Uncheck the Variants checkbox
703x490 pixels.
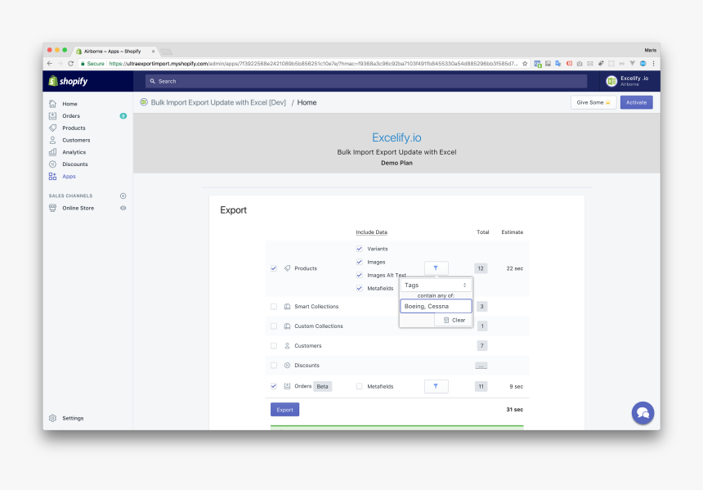(359, 249)
